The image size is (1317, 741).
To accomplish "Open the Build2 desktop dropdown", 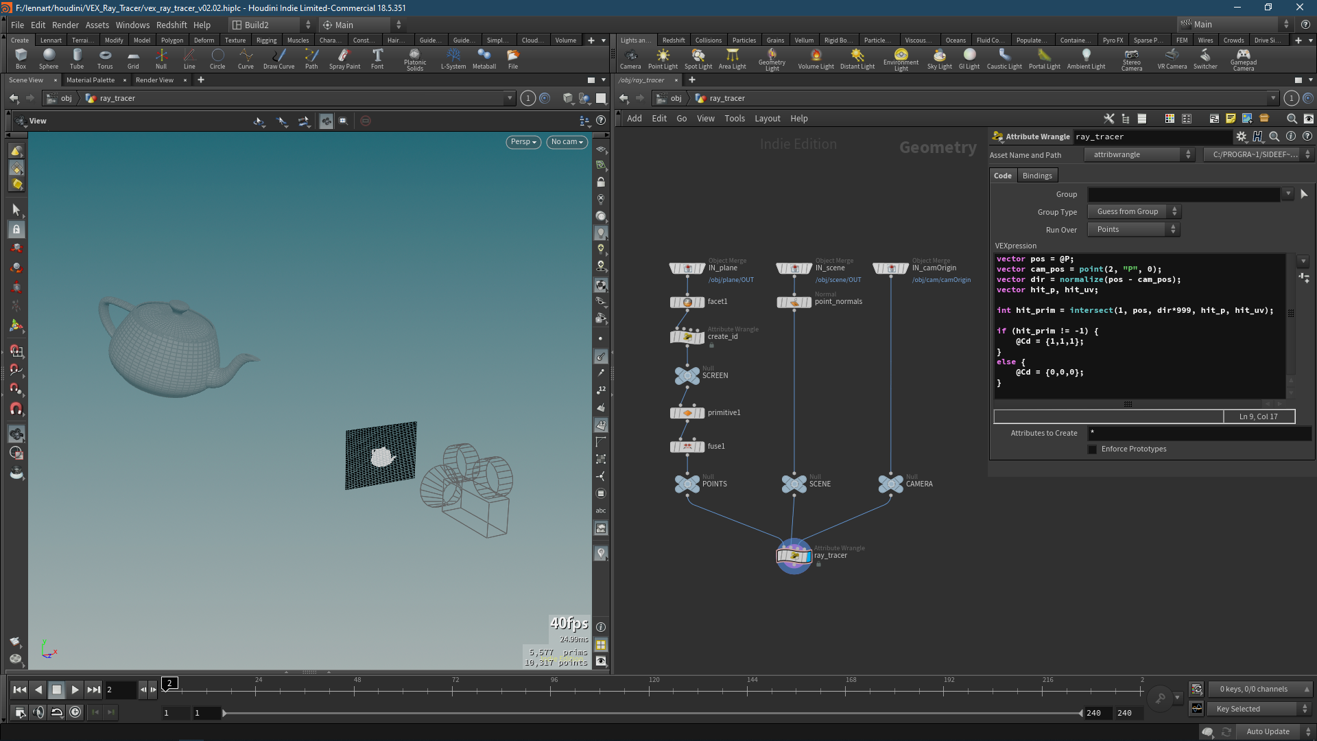I will point(272,25).
